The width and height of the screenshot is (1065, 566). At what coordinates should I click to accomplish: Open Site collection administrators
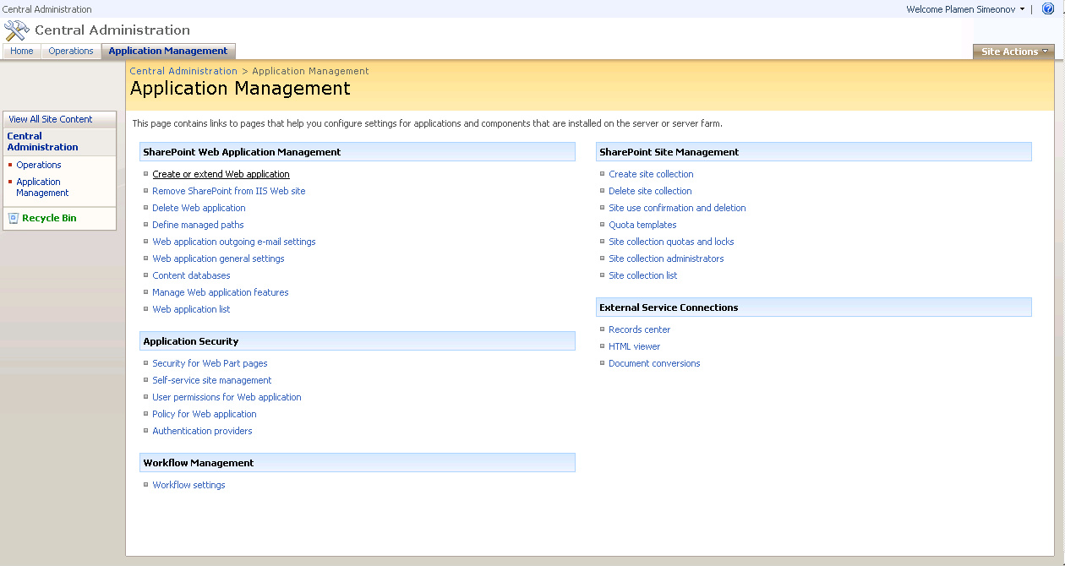[666, 259]
